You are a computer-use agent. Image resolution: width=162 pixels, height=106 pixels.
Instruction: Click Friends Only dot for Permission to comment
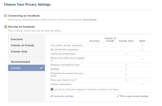tap(126, 74)
